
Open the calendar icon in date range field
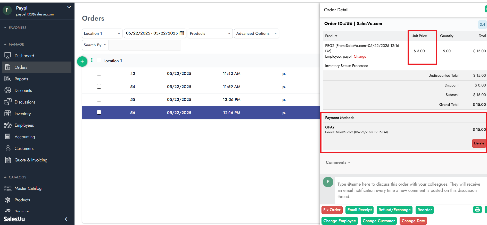point(182,33)
